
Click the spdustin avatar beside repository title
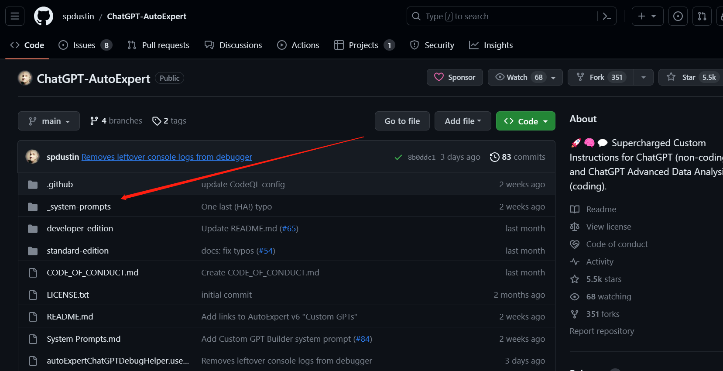coord(25,78)
